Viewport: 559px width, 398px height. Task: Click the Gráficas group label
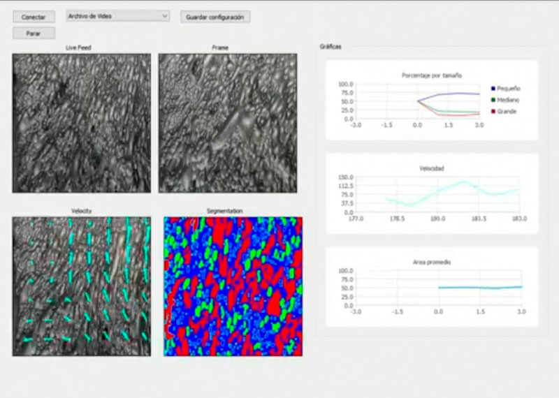(x=331, y=47)
